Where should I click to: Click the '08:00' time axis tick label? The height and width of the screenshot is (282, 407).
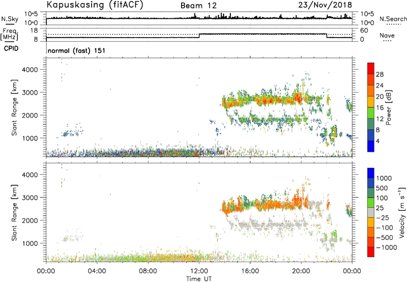coord(148,271)
